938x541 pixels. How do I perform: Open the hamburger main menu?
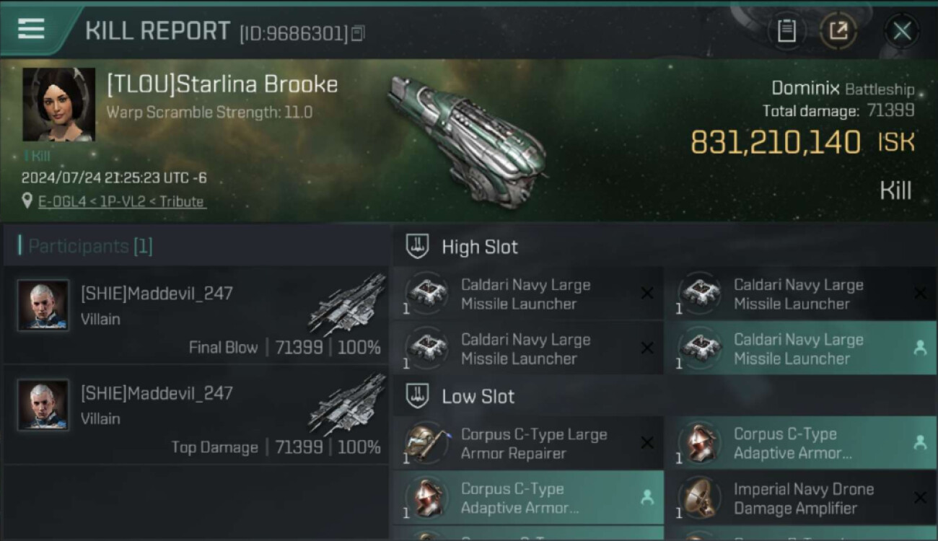point(32,30)
